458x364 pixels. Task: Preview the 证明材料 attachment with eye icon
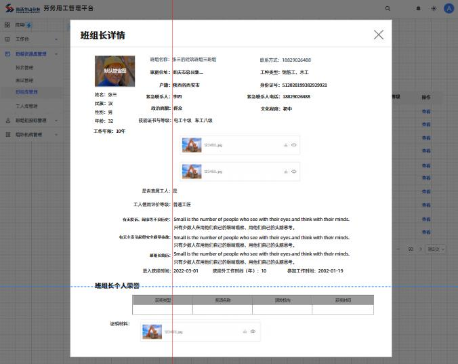coord(253,331)
